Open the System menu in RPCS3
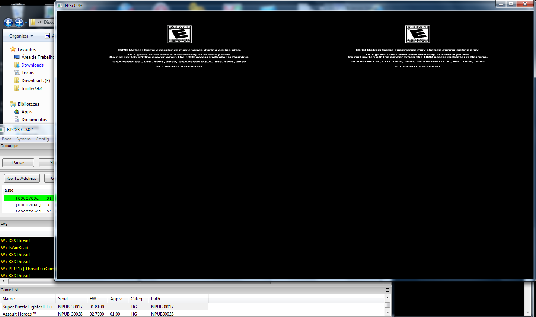 point(23,139)
